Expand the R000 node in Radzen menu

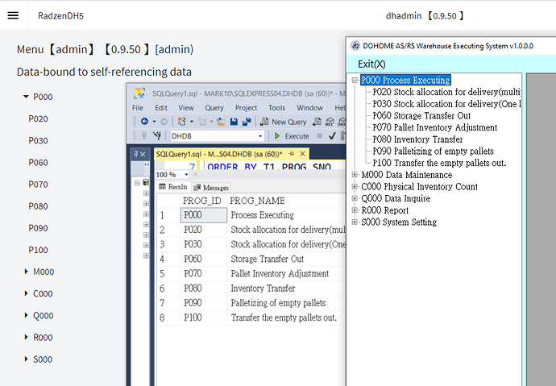click(26, 337)
